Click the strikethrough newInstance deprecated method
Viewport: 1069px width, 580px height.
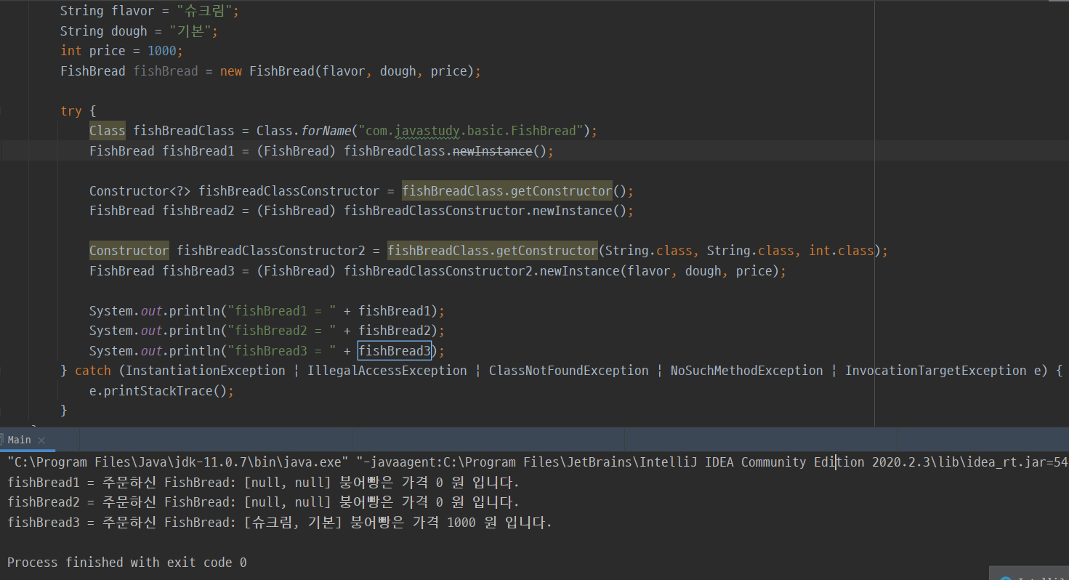493,151
